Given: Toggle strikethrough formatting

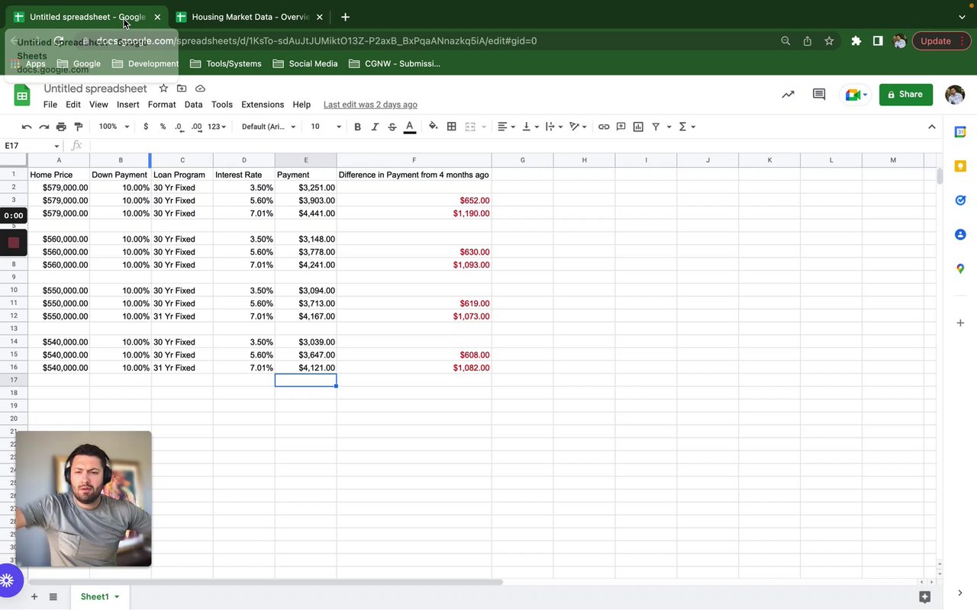Looking at the screenshot, I should (392, 127).
